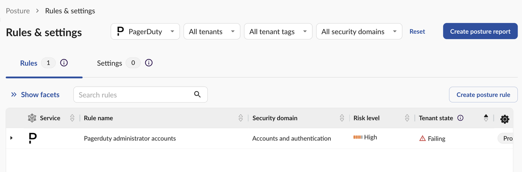Click the Service column header icon
Viewport: 522px width, 172px height.
tap(32, 118)
